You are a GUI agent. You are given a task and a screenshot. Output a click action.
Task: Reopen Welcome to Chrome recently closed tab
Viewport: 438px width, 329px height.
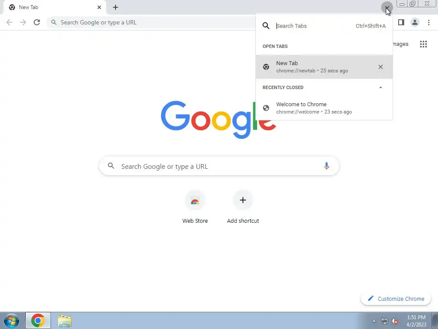pos(324,108)
